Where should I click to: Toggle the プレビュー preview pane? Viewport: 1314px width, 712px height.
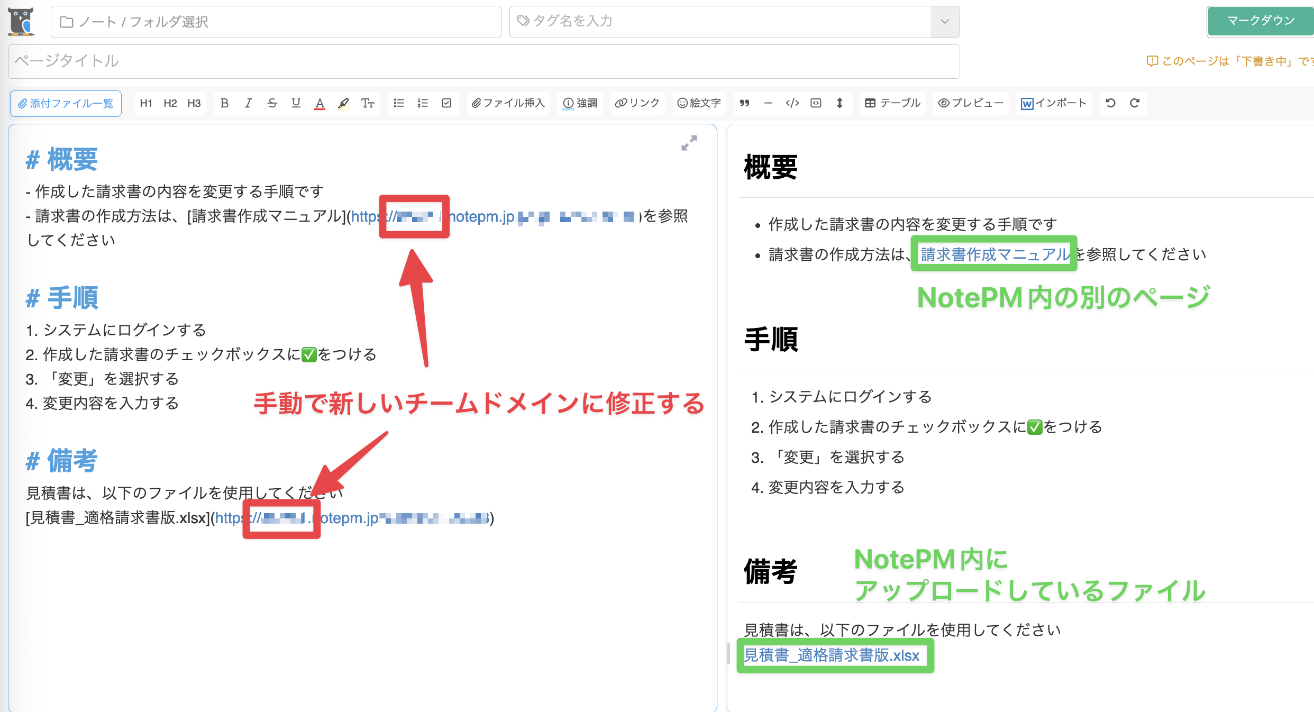pos(971,103)
